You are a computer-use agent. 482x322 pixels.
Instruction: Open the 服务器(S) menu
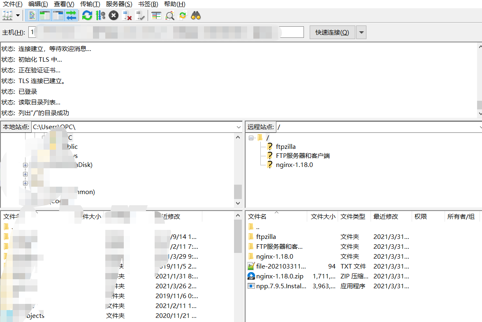[119, 4]
